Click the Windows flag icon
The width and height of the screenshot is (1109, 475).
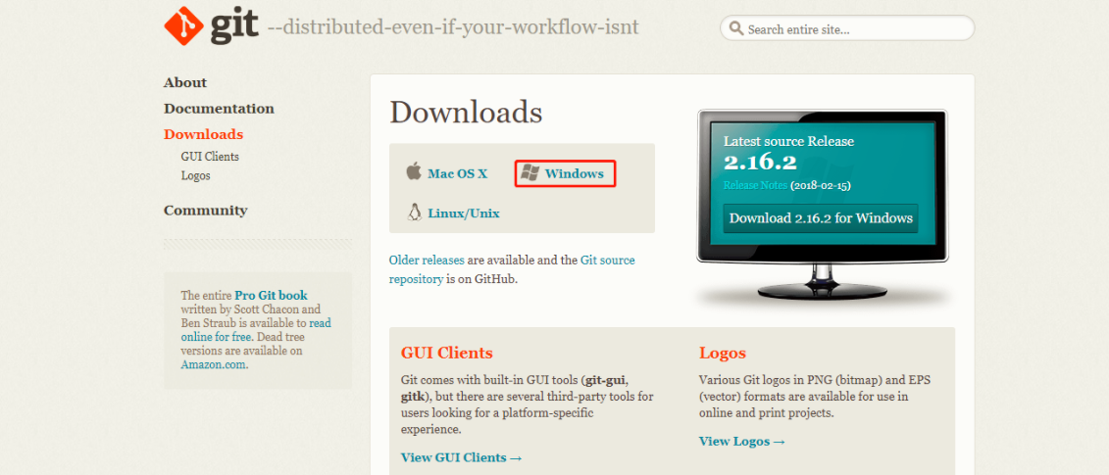click(529, 172)
